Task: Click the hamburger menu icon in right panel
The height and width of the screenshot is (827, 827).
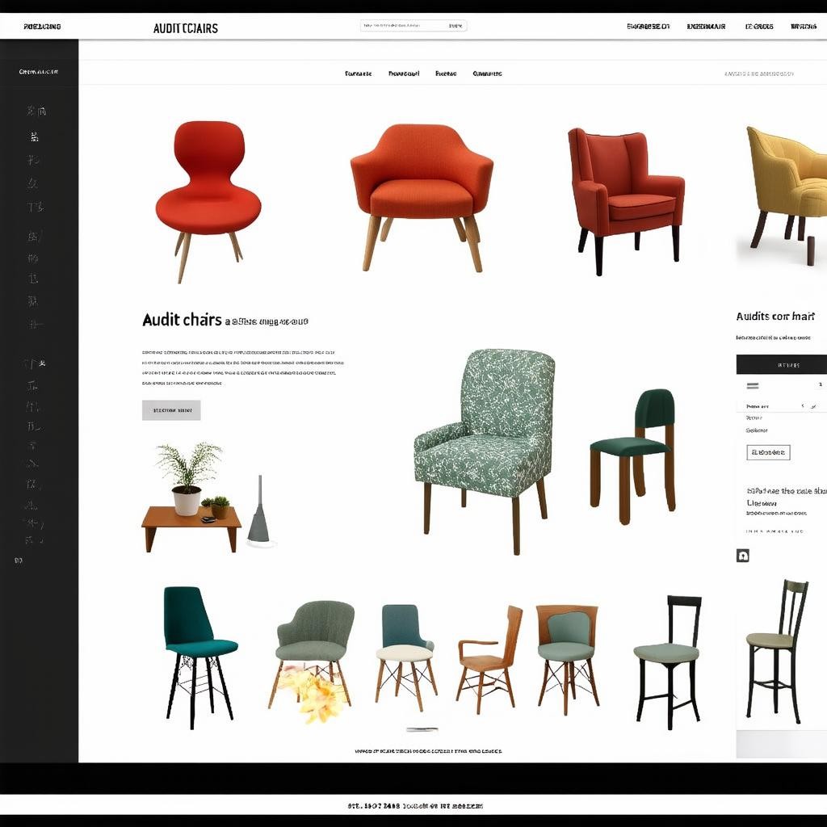Action: pos(753,386)
